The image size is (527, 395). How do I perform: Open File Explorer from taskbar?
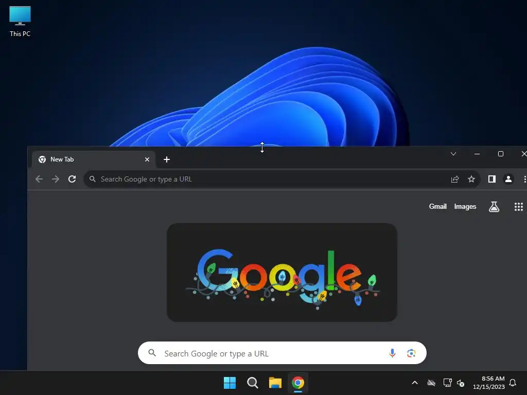[275, 383]
